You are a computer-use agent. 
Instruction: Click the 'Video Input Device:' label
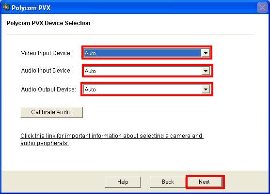tap(47, 53)
